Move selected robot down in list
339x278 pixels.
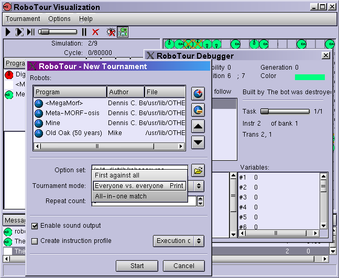click(x=198, y=142)
